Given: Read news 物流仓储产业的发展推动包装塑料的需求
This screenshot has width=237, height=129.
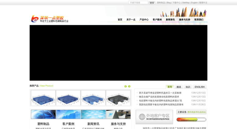Looking at the screenshot, I should coord(159,97).
